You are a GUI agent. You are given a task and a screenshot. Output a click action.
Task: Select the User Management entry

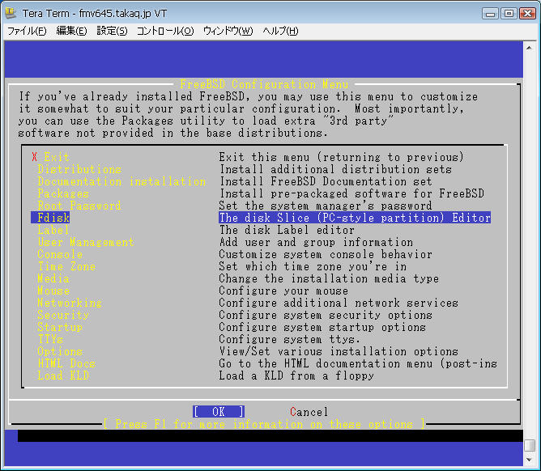[87, 242]
